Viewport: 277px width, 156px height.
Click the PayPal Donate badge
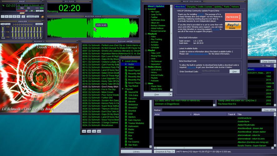(x=233, y=26)
